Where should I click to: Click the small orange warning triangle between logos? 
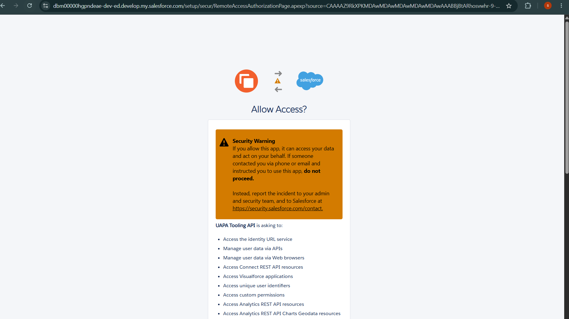278,81
